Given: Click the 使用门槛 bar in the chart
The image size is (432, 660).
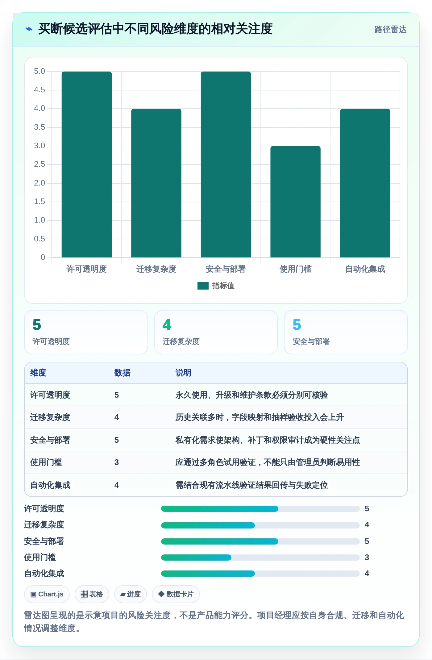Looking at the screenshot, I should [x=296, y=202].
